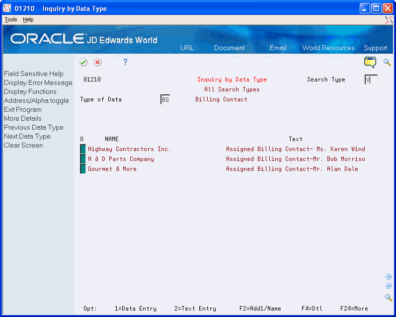Select Gourmet & More name
Screen dimensions: 396x317
click(112, 169)
